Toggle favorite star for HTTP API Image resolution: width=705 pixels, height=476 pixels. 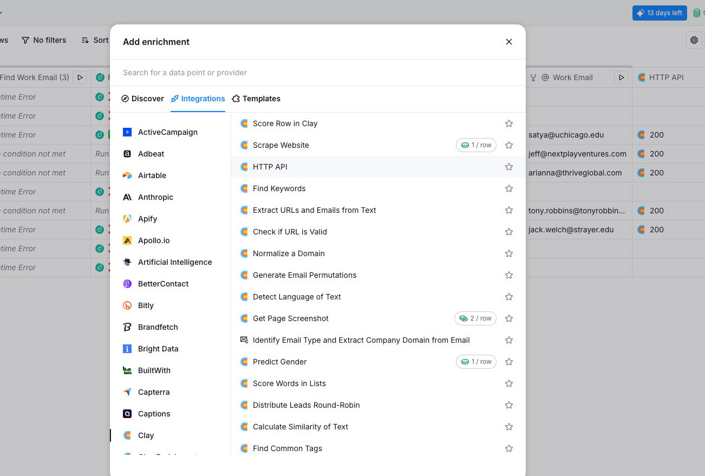click(x=509, y=167)
